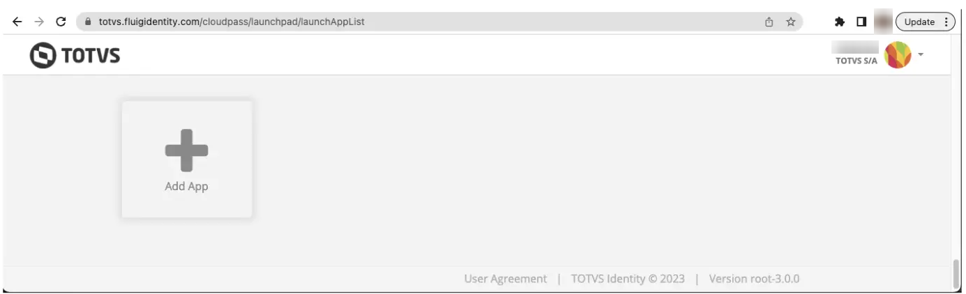The height and width of the screenshot is (294, 966).
Task: Open the blurred browser profile avatar
Action: pos(883,22)
